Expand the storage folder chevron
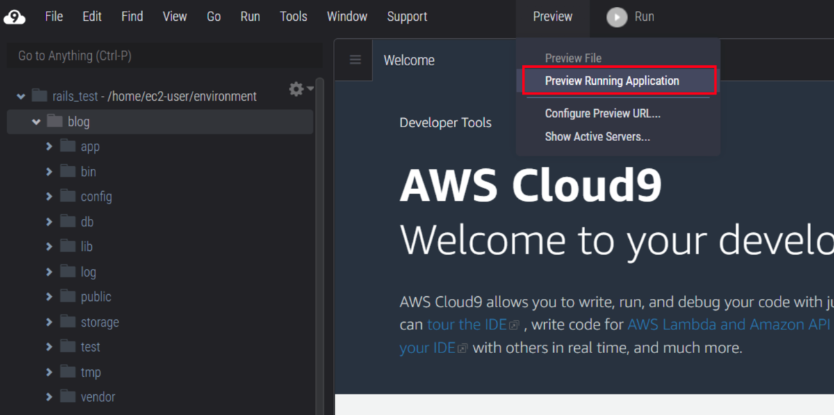834x415 pixels. click(49, 321)
